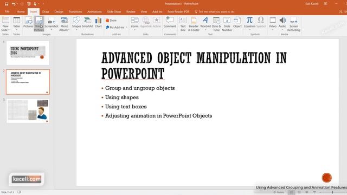The image size is (347, 195).
Task: Click the Start From Beginning slideshow icon
Action: click(29, 4)
